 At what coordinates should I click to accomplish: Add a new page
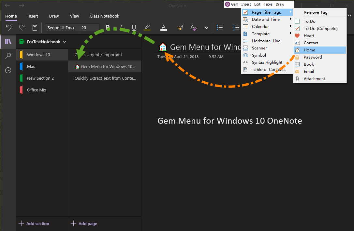point(84,224)
